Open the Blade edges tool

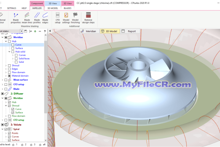point(45,17)
